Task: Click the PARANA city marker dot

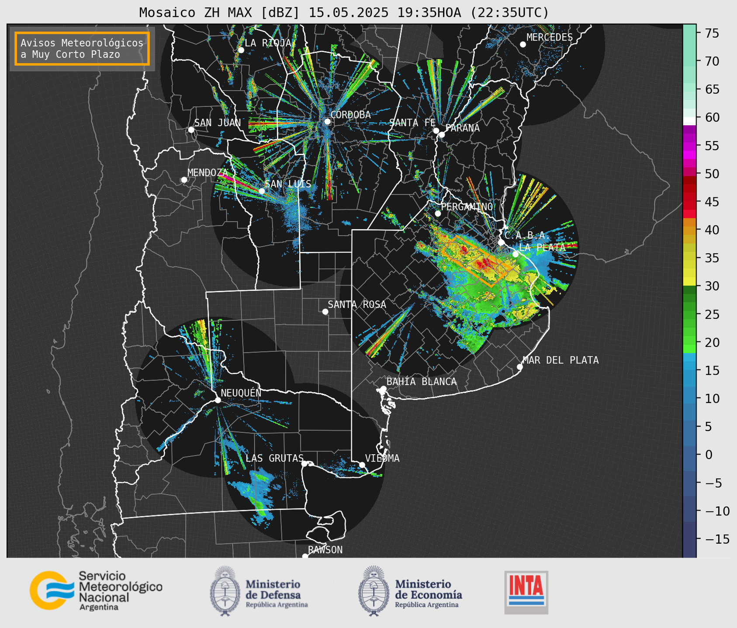Action: pos(442,135)
